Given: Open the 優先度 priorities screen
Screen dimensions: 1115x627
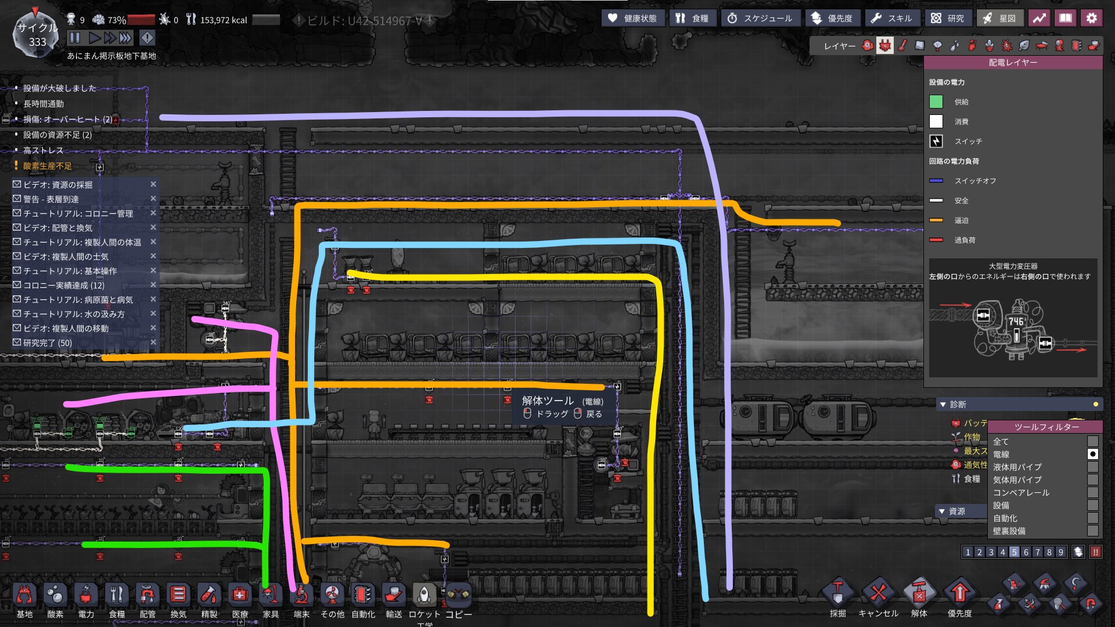Looking at the screenshot, I should [x=832, y=18].
